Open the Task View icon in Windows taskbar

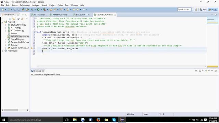click(x=67, y=120)
